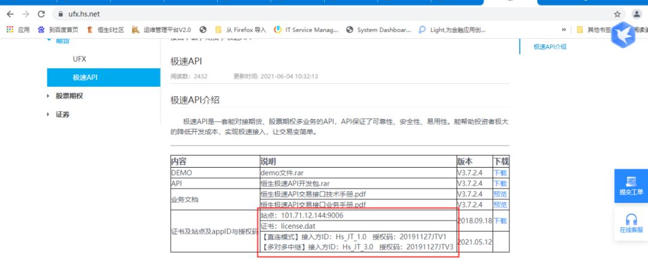648x267 pixels.
Task: Open the System Dashboar... bookmark
Action: click(379, 30)
